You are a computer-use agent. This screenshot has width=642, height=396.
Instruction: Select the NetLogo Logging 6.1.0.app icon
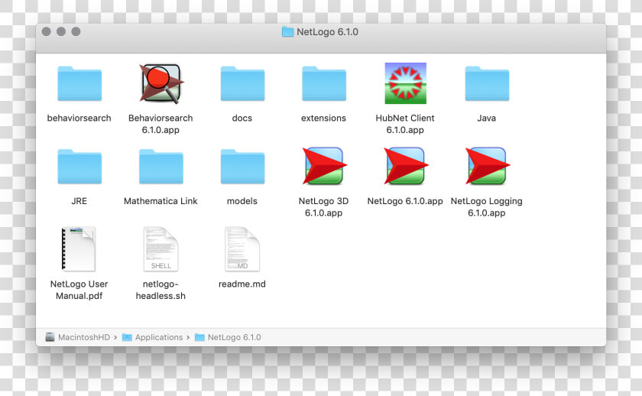pos(487,166)
